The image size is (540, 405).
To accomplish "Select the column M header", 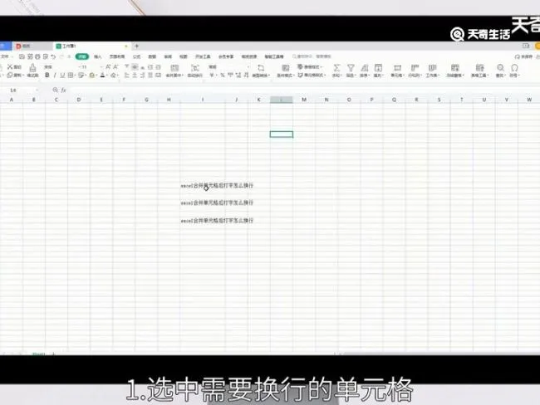I will pos(304,100).
